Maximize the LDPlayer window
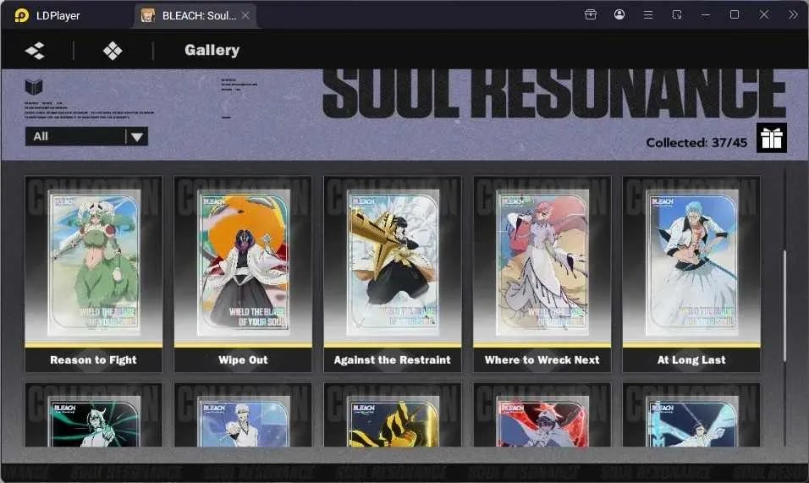This screenshot has height=483, width=809. pyautogui.click(x=735, y=14)
